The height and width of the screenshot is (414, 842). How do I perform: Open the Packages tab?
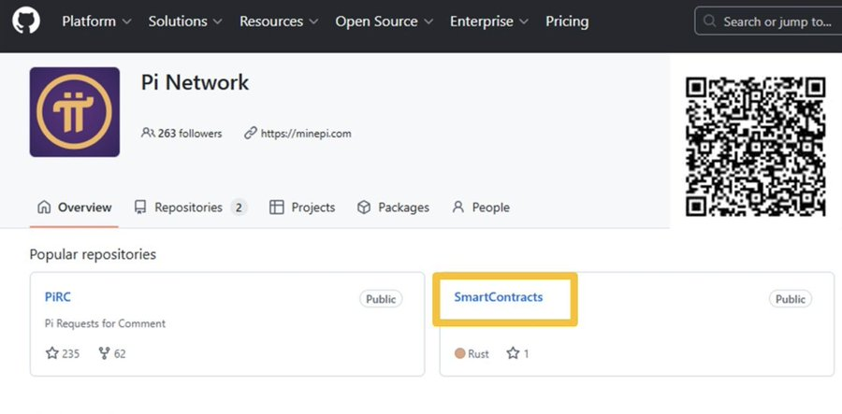[393, 207]
